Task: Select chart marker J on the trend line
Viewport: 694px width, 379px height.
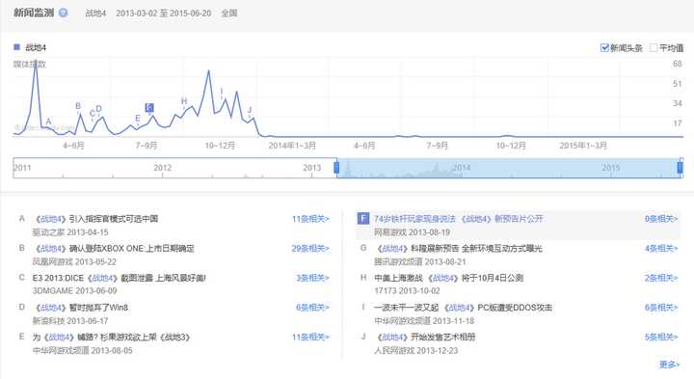Action: 250,110
